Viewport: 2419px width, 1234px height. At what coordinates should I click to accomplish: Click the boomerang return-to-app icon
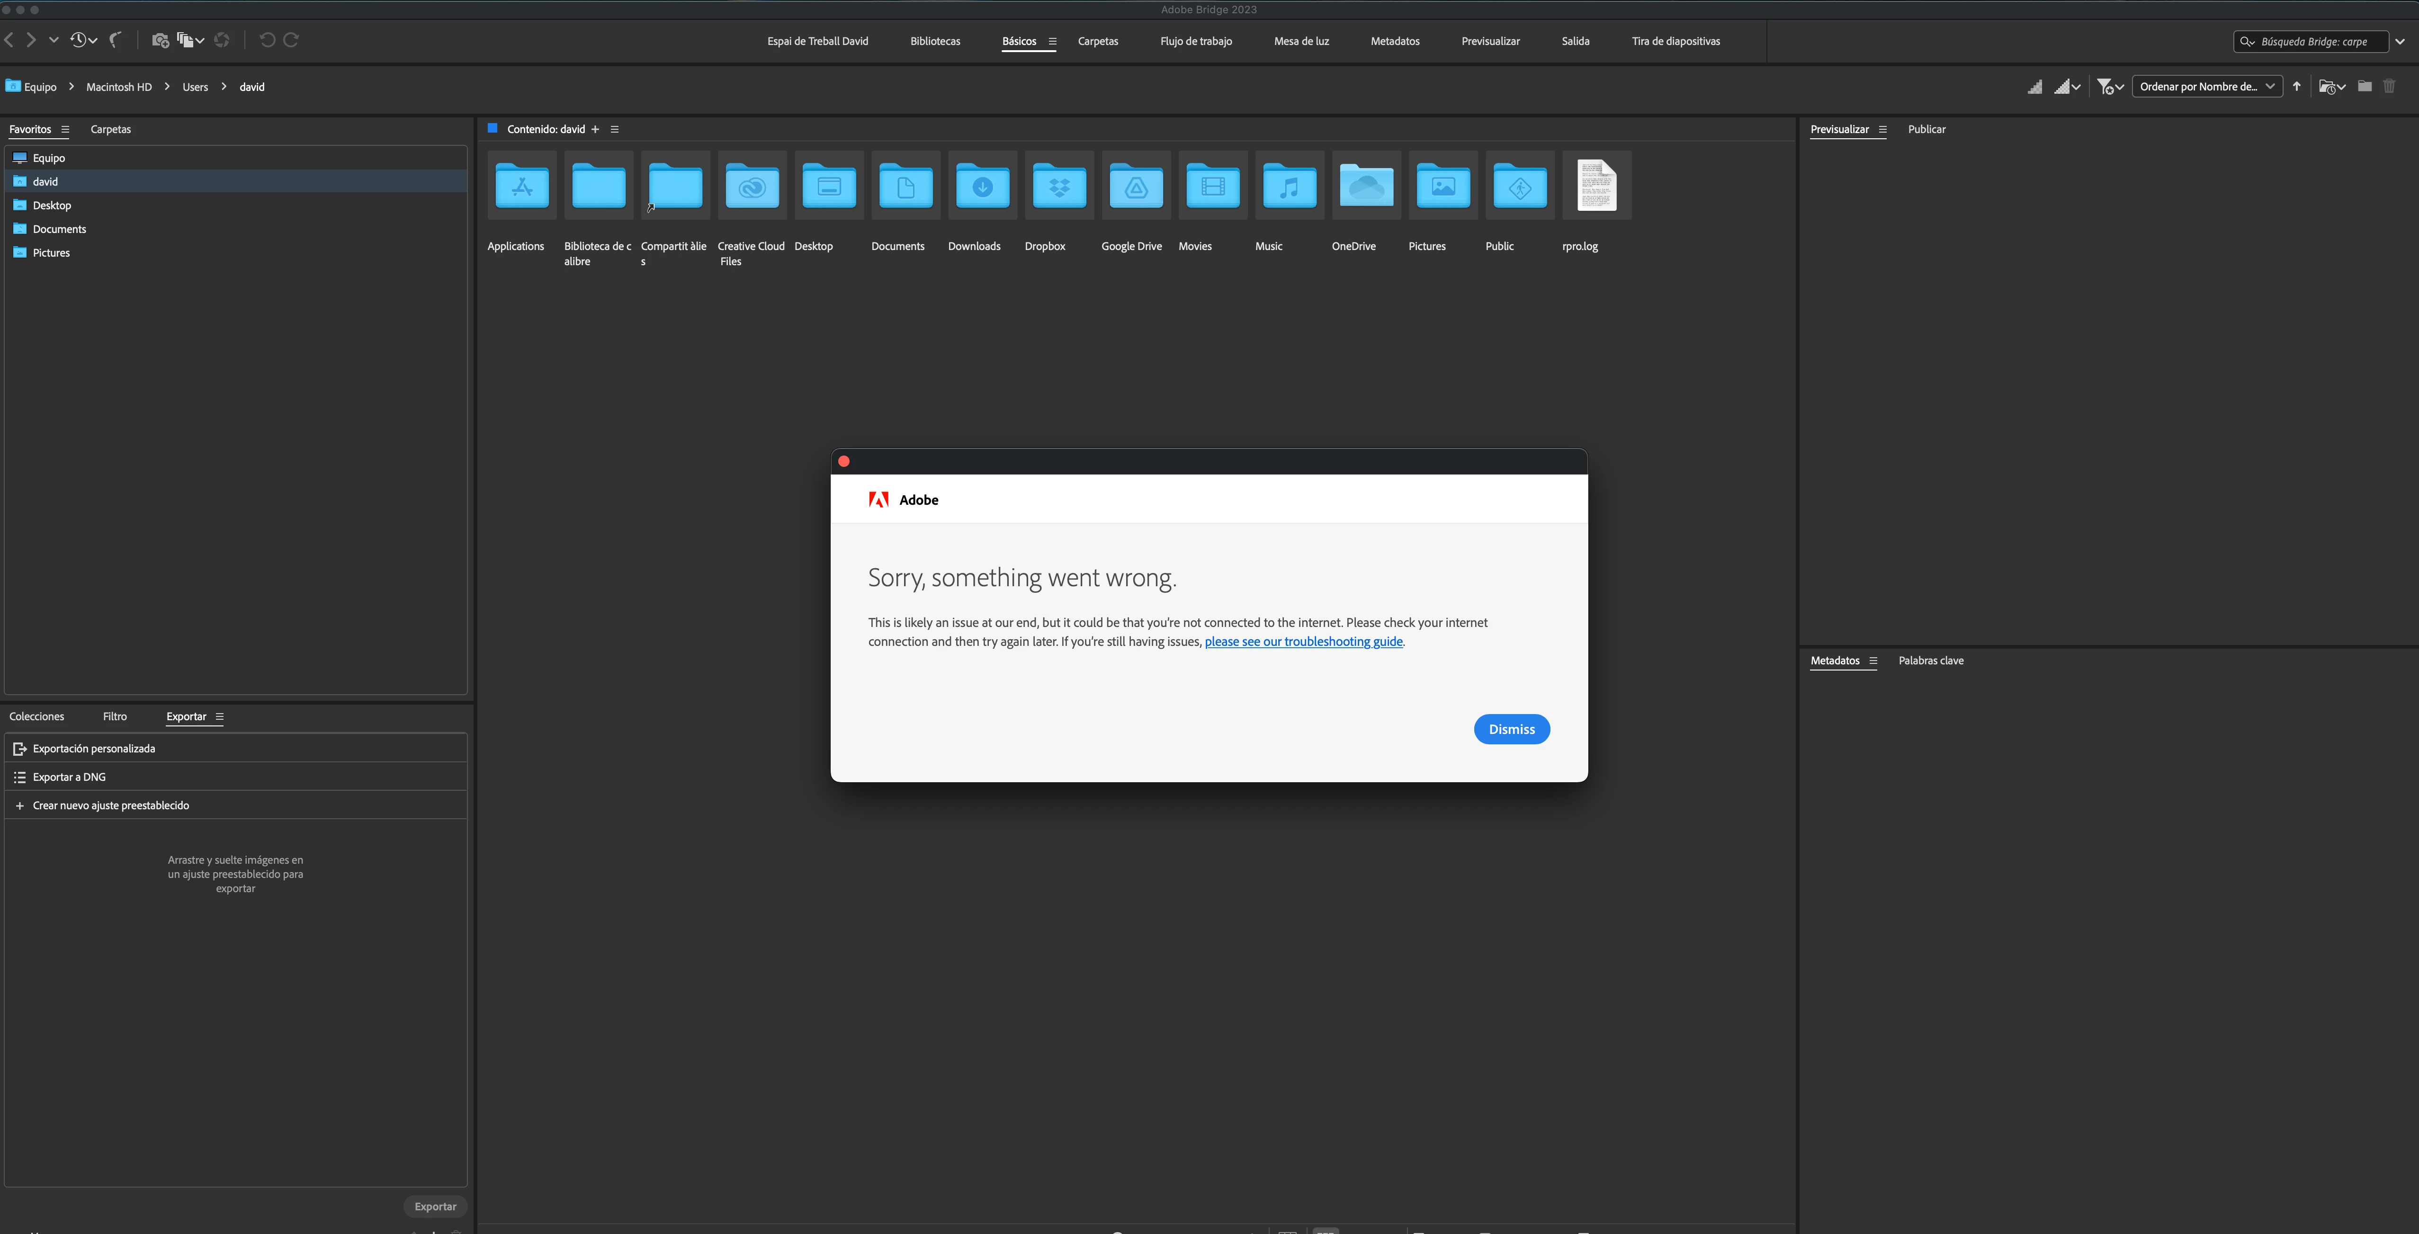(x=116, y=39)
